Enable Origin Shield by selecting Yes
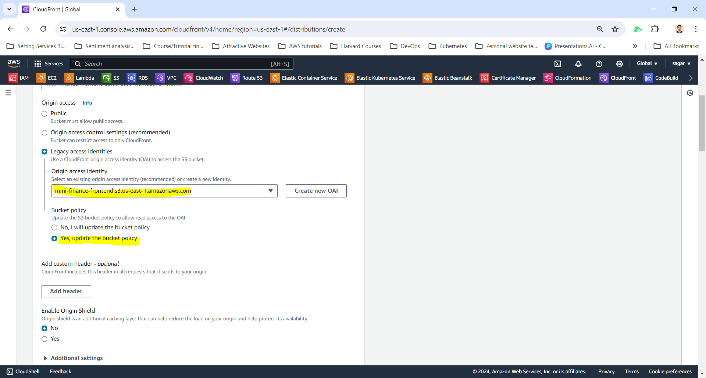This screenshot has height=378, width=706. point(44,339)
